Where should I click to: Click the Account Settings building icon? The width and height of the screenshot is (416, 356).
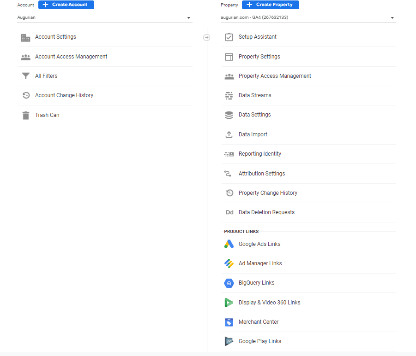(25, 38)
